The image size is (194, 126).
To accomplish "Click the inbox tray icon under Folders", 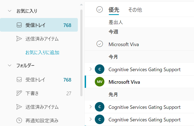I will click(19, 80).
